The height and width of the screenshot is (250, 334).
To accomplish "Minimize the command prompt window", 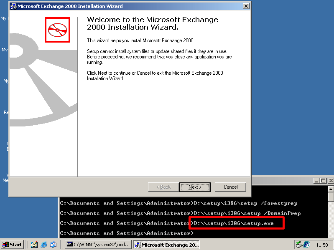I will pos(316,181).
